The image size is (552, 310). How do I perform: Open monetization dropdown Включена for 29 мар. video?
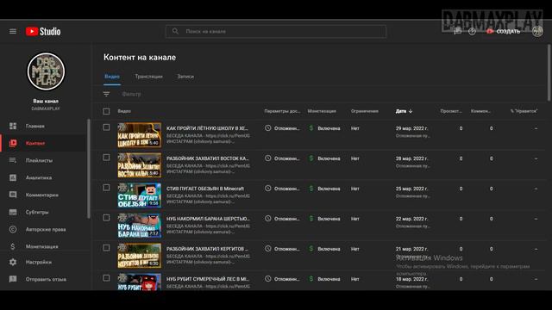pos(329,128)
